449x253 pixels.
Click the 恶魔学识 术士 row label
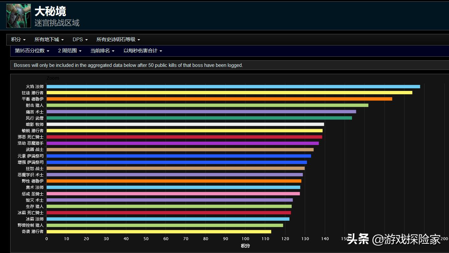(31, 175)
